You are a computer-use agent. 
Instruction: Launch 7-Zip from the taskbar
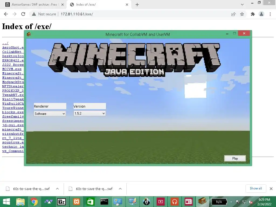[61, 202]
